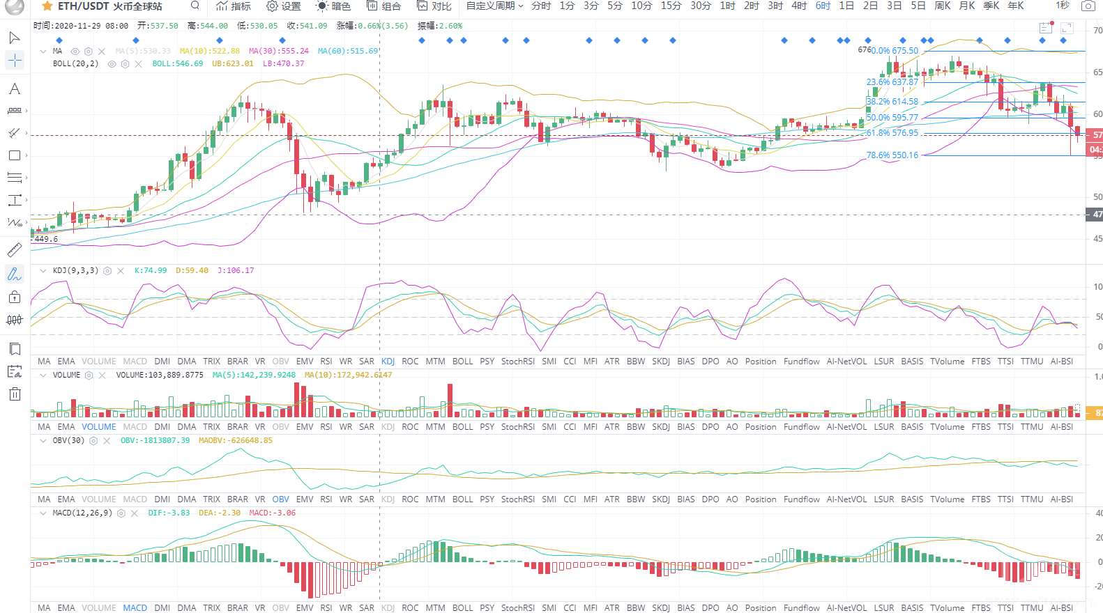Select the text annotation tool
The width and height of the screenshot is (1103, 613).
pyautogui.click(x=15, y=88)
